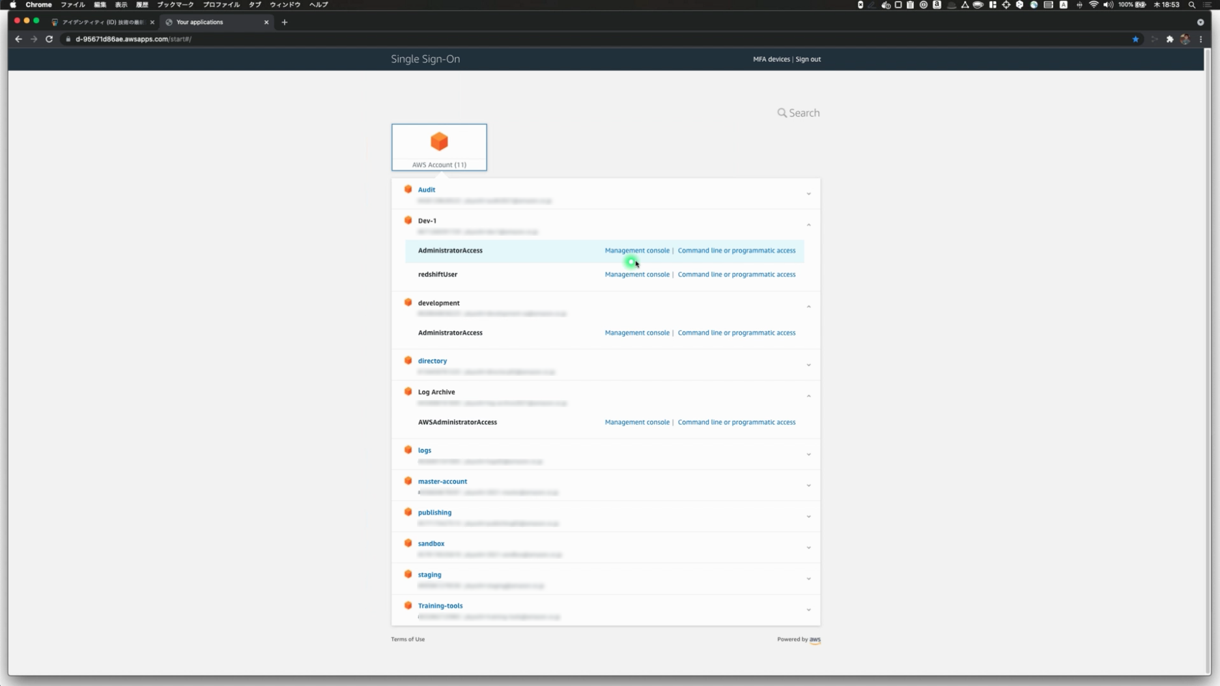The image size is (1220, 686).
Task: Click the volume icon in the menu bar
Action: point(1108,5)
